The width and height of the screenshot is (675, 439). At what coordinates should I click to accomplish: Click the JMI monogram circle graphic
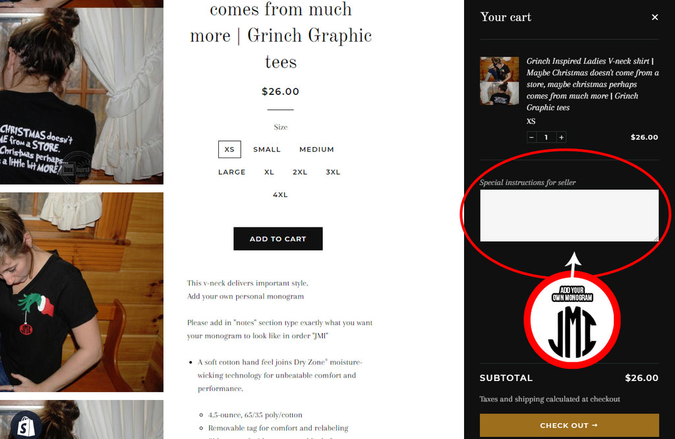tap(572, 320)
